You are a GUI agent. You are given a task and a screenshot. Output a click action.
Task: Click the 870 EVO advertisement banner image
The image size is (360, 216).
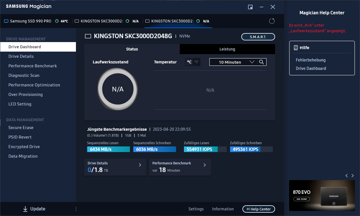click(x=322, y=196)
